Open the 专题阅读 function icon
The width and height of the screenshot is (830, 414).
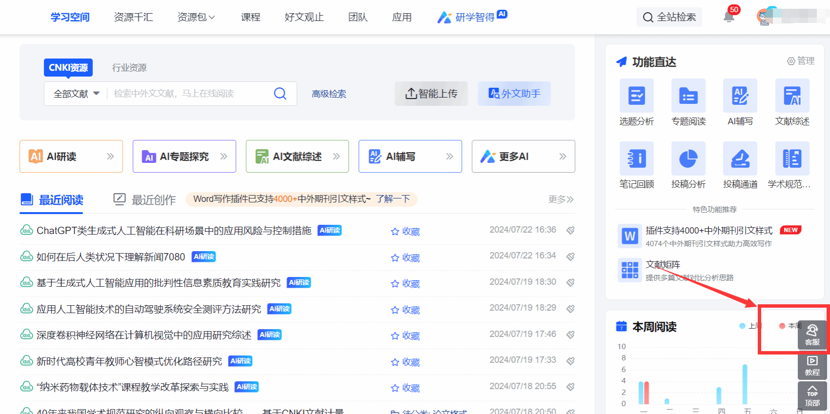point(688,96)
